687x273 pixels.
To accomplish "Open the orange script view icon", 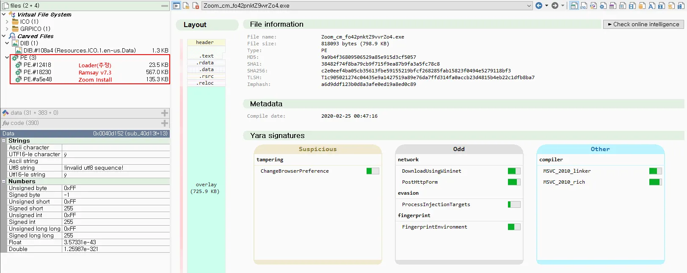I will [671, 6].
